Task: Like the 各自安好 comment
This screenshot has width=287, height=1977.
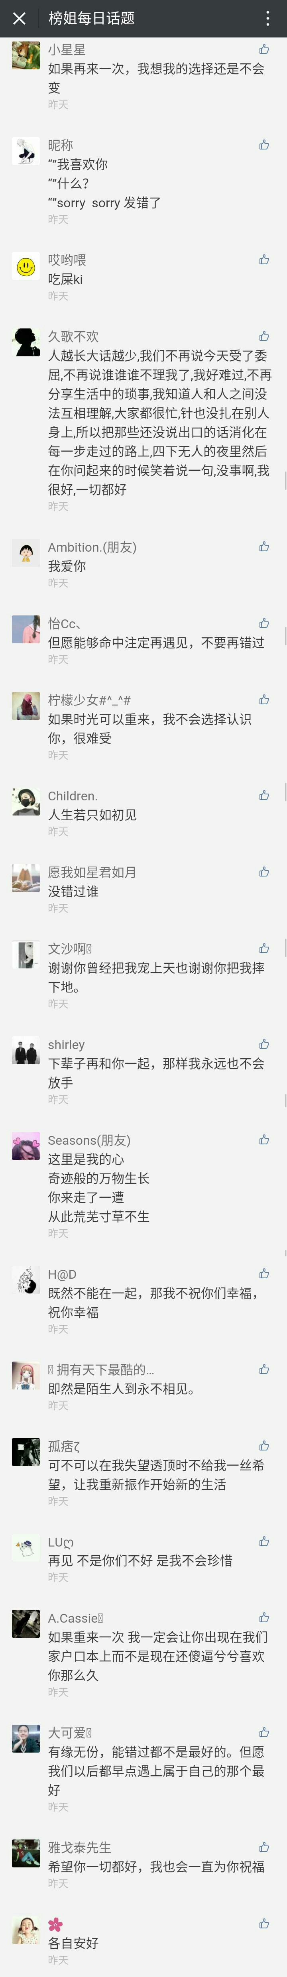Action: (264, 1923)
